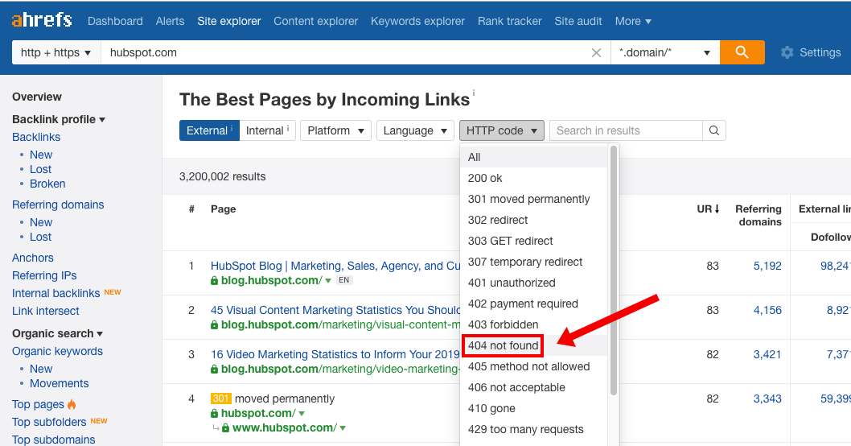Open Top subfolders sidebar link
Viewport: 851px width, 446px height.
tap(49, 422)
